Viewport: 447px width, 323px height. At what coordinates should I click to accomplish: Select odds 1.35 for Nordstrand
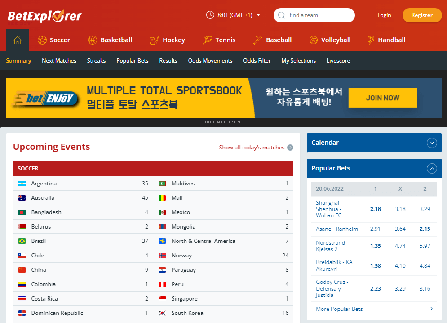click(376, 246)
